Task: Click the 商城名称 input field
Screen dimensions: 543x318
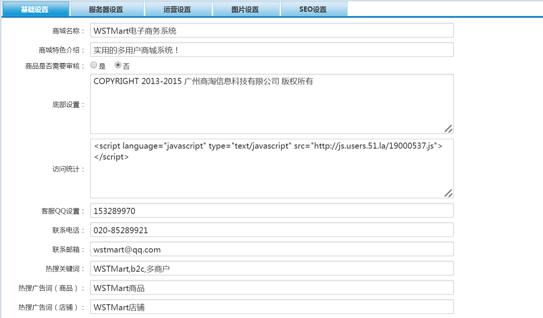Action: [x=272, y=31]
